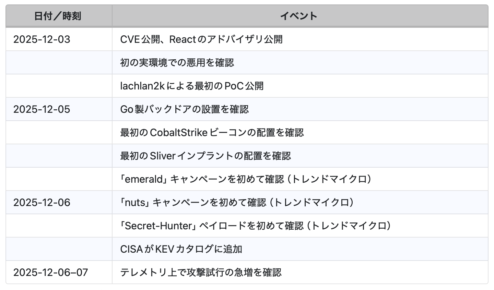Select the 2025-12-05 date cell
Viewport: 494px width, 290px height.
click(x=42, y=109)
